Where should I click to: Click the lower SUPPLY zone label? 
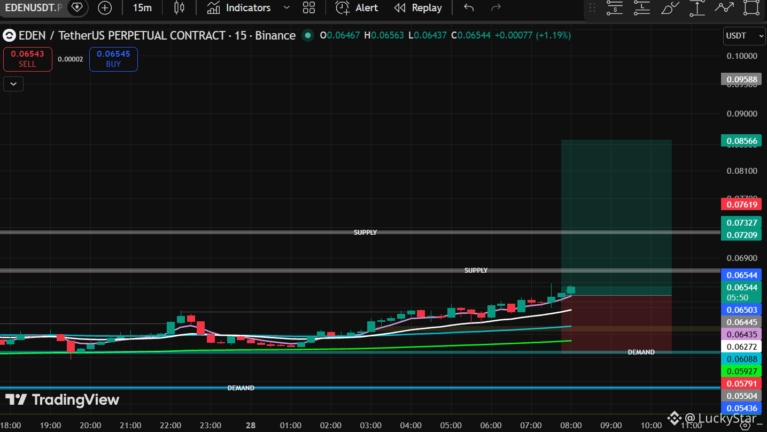click(476, 271)
